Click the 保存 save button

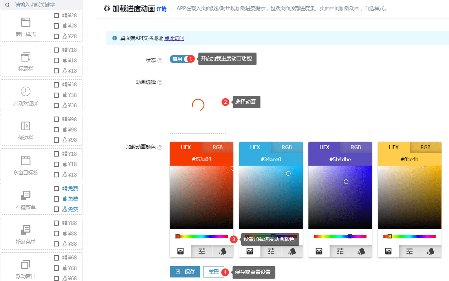185,272
